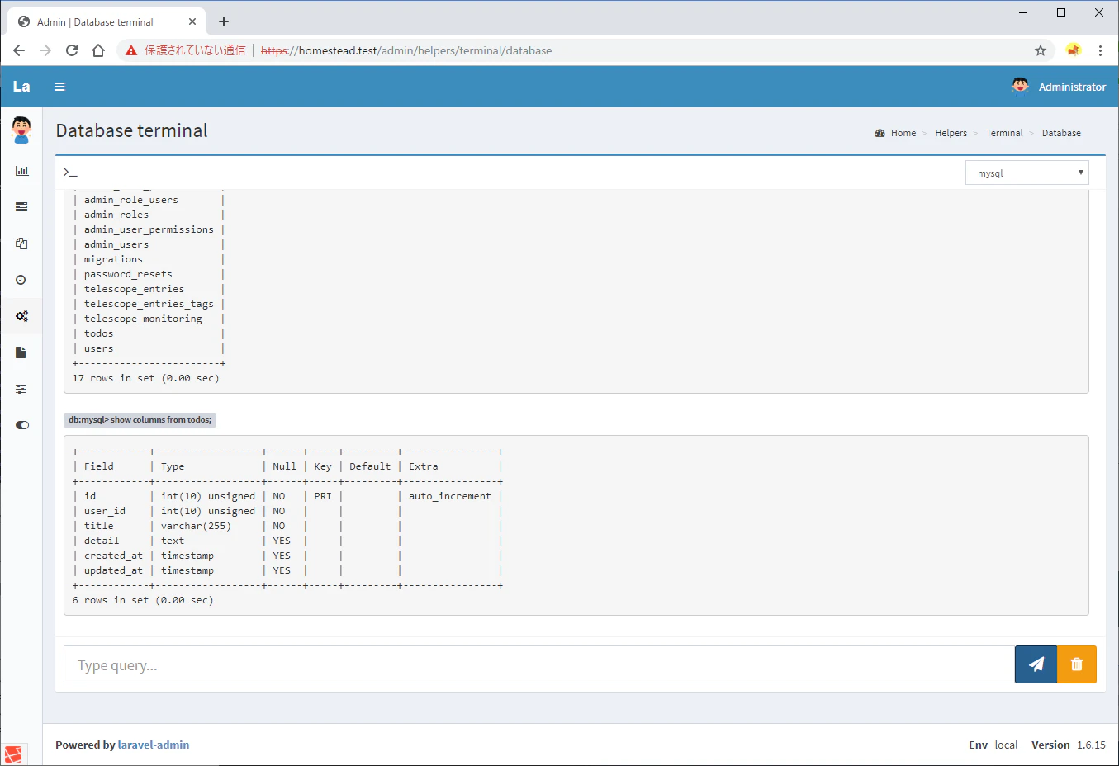The width and height of the screenshot is (1119, 766).
Task: Open the mysql connection dropdown
Action: (x=1027, y=173)
